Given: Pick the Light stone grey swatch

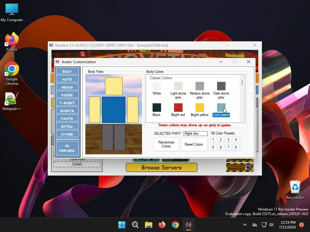Looking at the screenshot, I should point(178,86).
